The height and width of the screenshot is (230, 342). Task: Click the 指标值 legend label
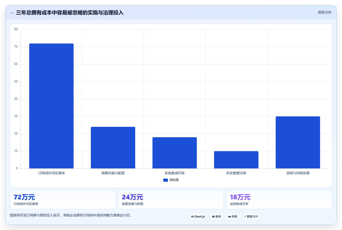174,180
